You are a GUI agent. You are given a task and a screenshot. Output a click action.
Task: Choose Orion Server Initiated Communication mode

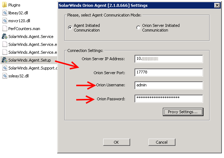coord(138,28)
